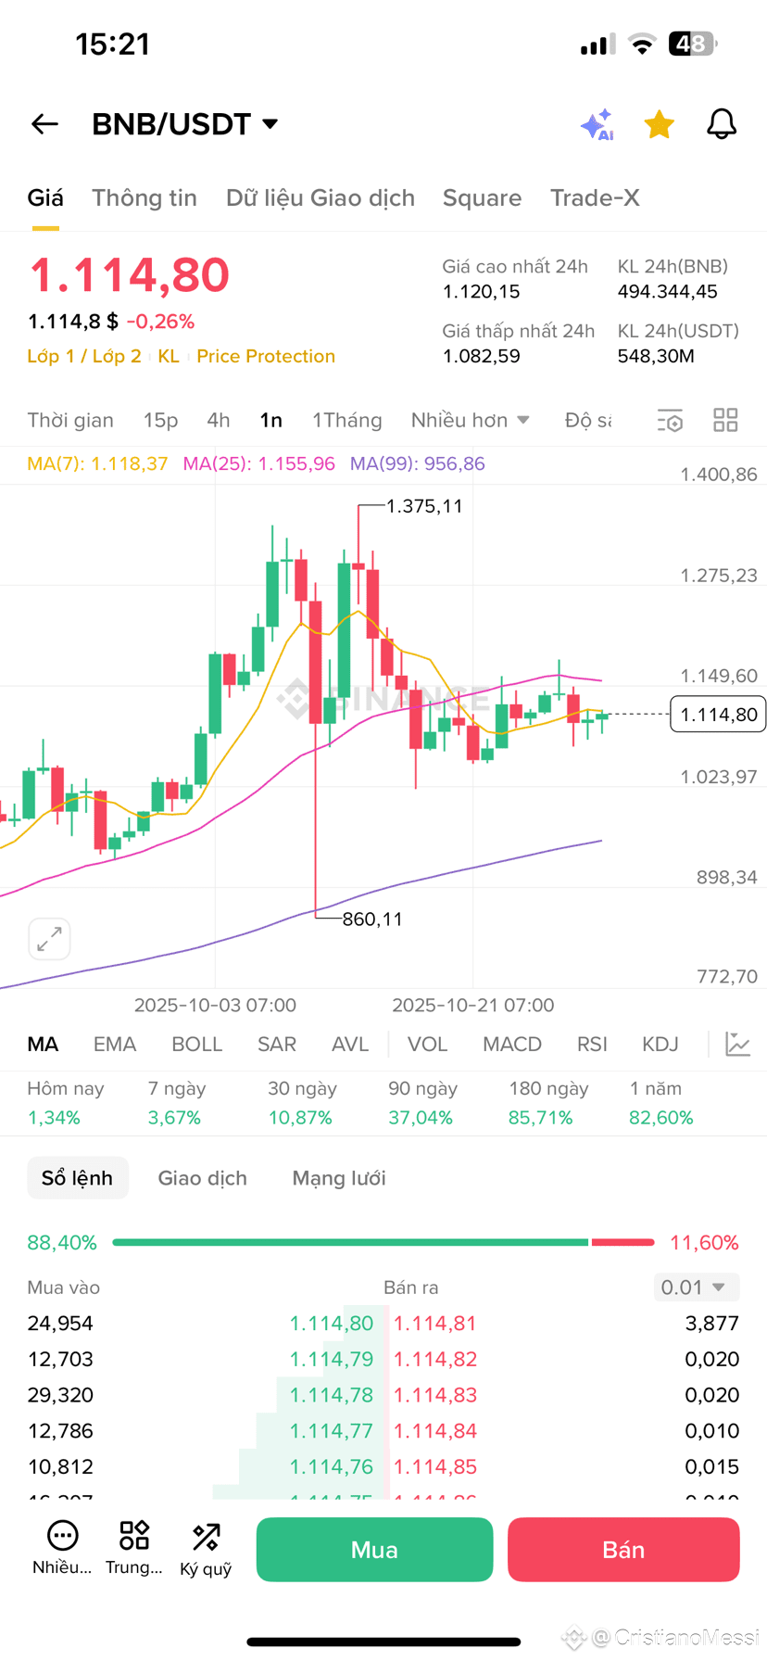
Task: Switch to the Sổ lệnh tab
Action: click(x=77, y=1178)
